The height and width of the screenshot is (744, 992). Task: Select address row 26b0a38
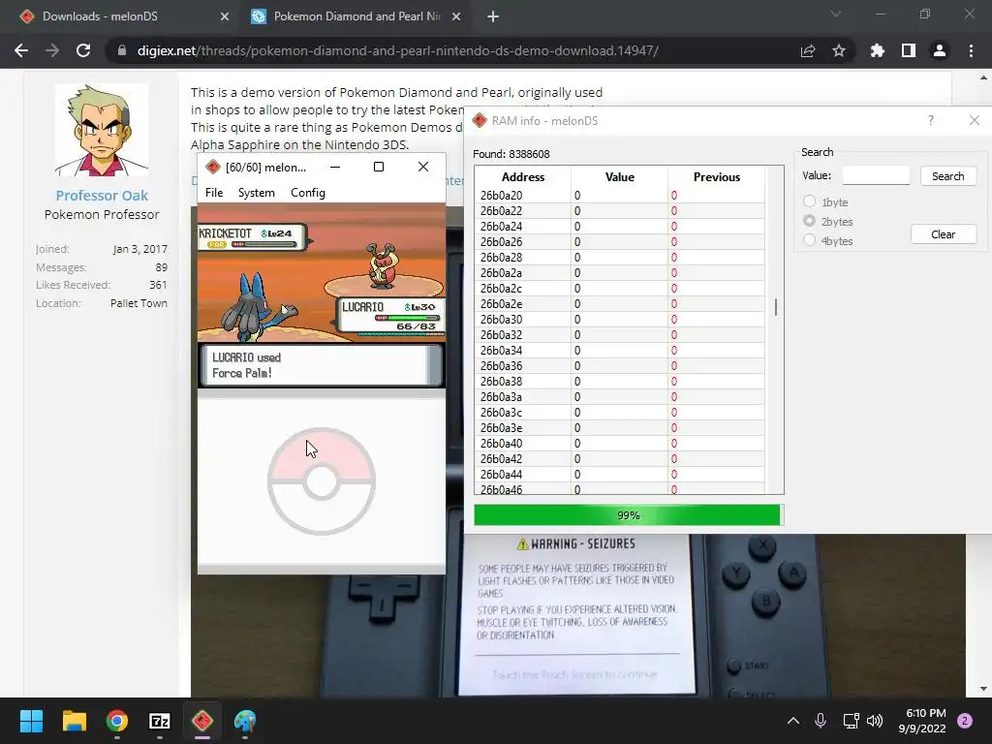coord(619,382)
